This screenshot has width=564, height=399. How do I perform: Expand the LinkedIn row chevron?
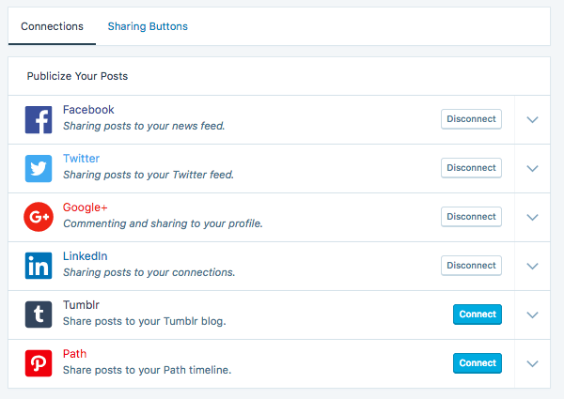[x=532, y=266]
